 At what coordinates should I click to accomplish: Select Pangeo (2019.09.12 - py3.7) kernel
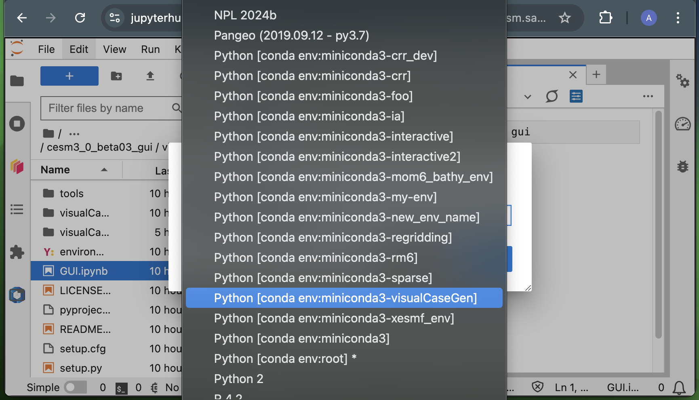click(x=344, y=36)
